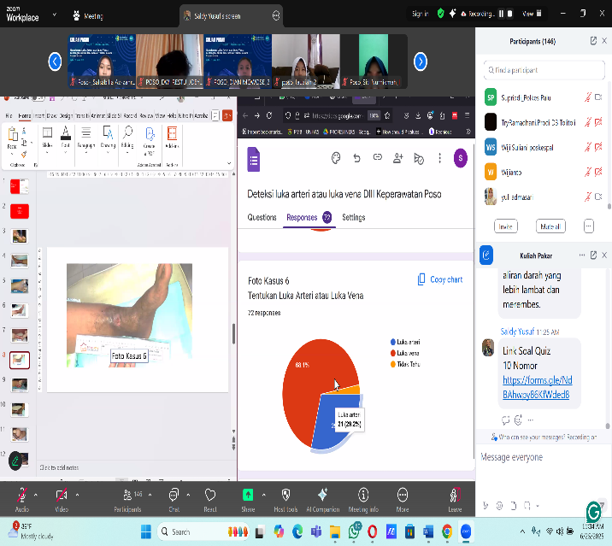Click the Leave meeting button
Screen dimensions: 612x546
coord(455,500)
